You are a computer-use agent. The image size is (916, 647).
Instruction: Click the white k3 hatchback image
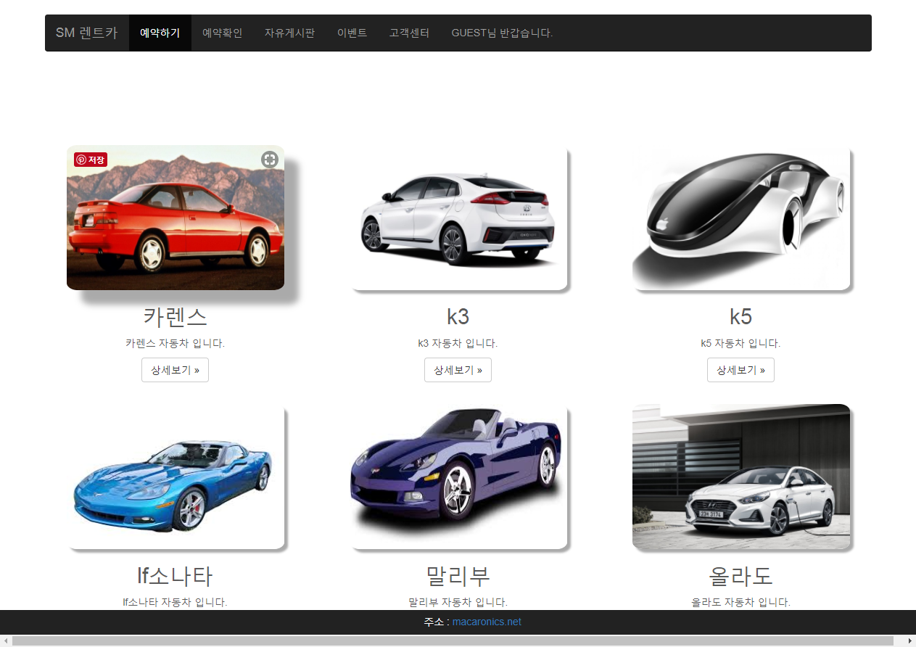coord(458,218)
